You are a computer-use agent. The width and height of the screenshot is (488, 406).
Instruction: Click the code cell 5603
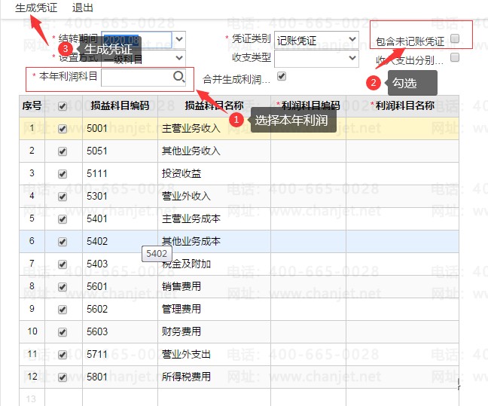point(120,332)
